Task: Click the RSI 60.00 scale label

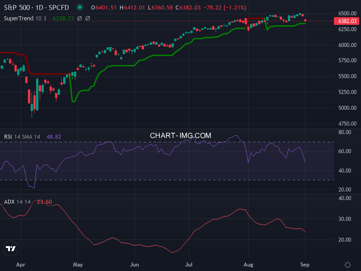Action: 345,151
